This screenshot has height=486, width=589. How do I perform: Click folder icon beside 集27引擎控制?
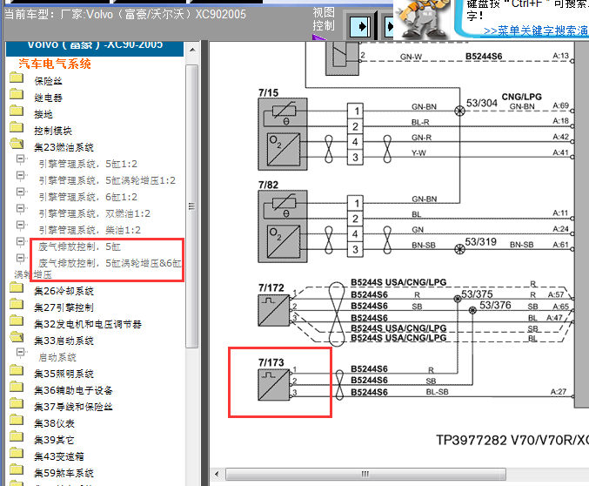tap(17, 304)
